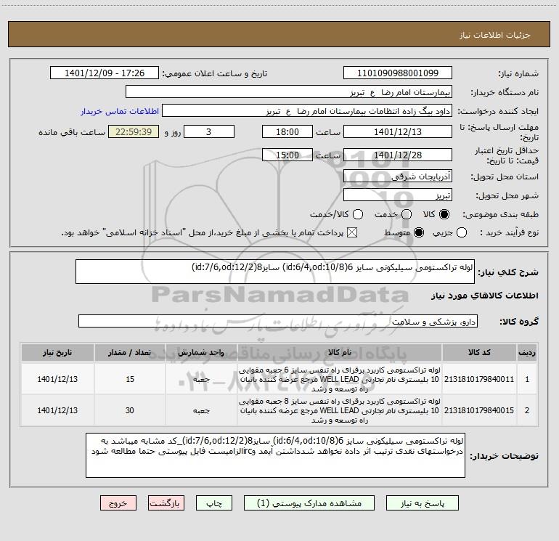Screen dimensions: 559x541
Task: Click the چاپ print button
Action: [x=214, y=503]
